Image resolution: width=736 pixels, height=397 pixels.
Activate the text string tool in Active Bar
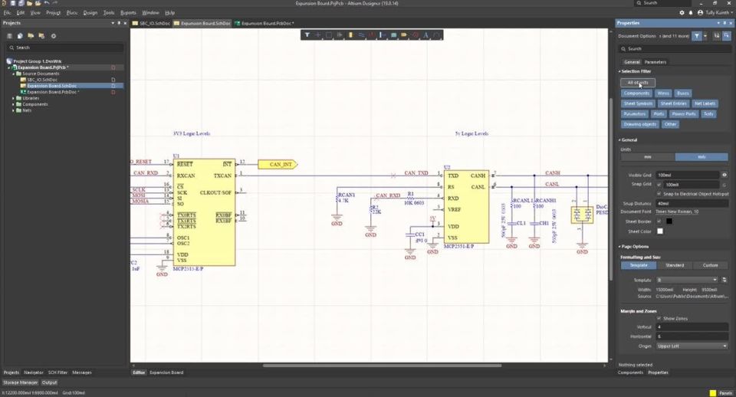point(426,34)
